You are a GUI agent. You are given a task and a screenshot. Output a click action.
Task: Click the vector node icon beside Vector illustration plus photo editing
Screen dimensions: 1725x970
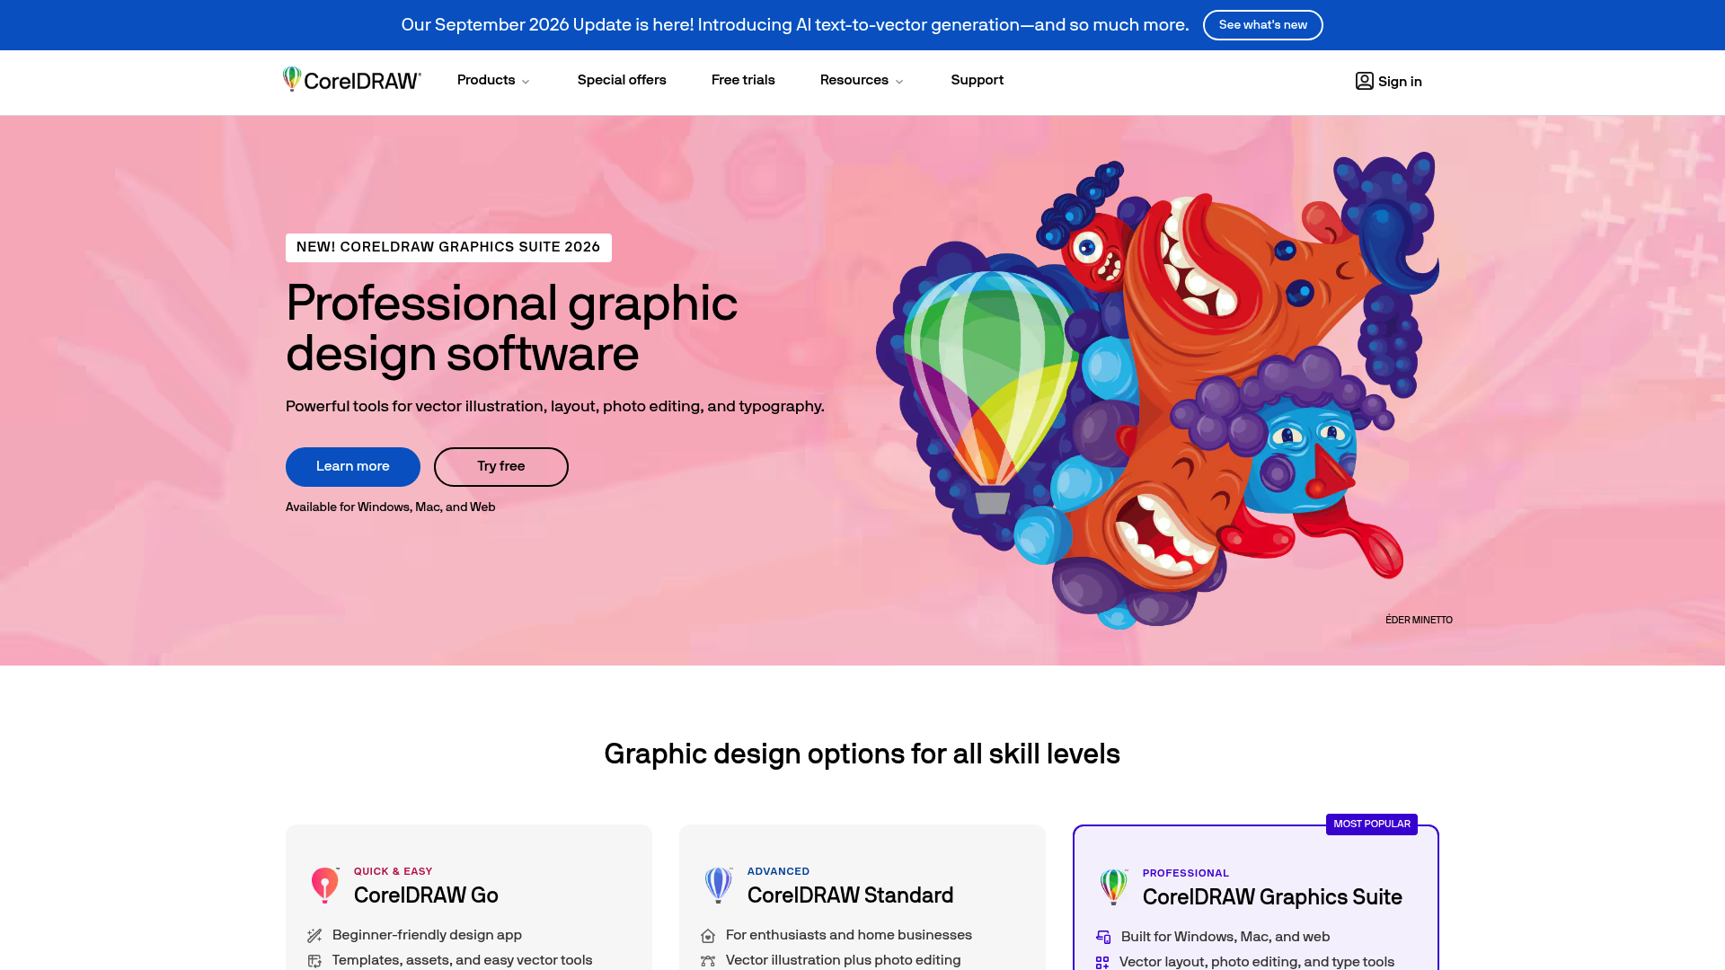click(x=708, y=961)
